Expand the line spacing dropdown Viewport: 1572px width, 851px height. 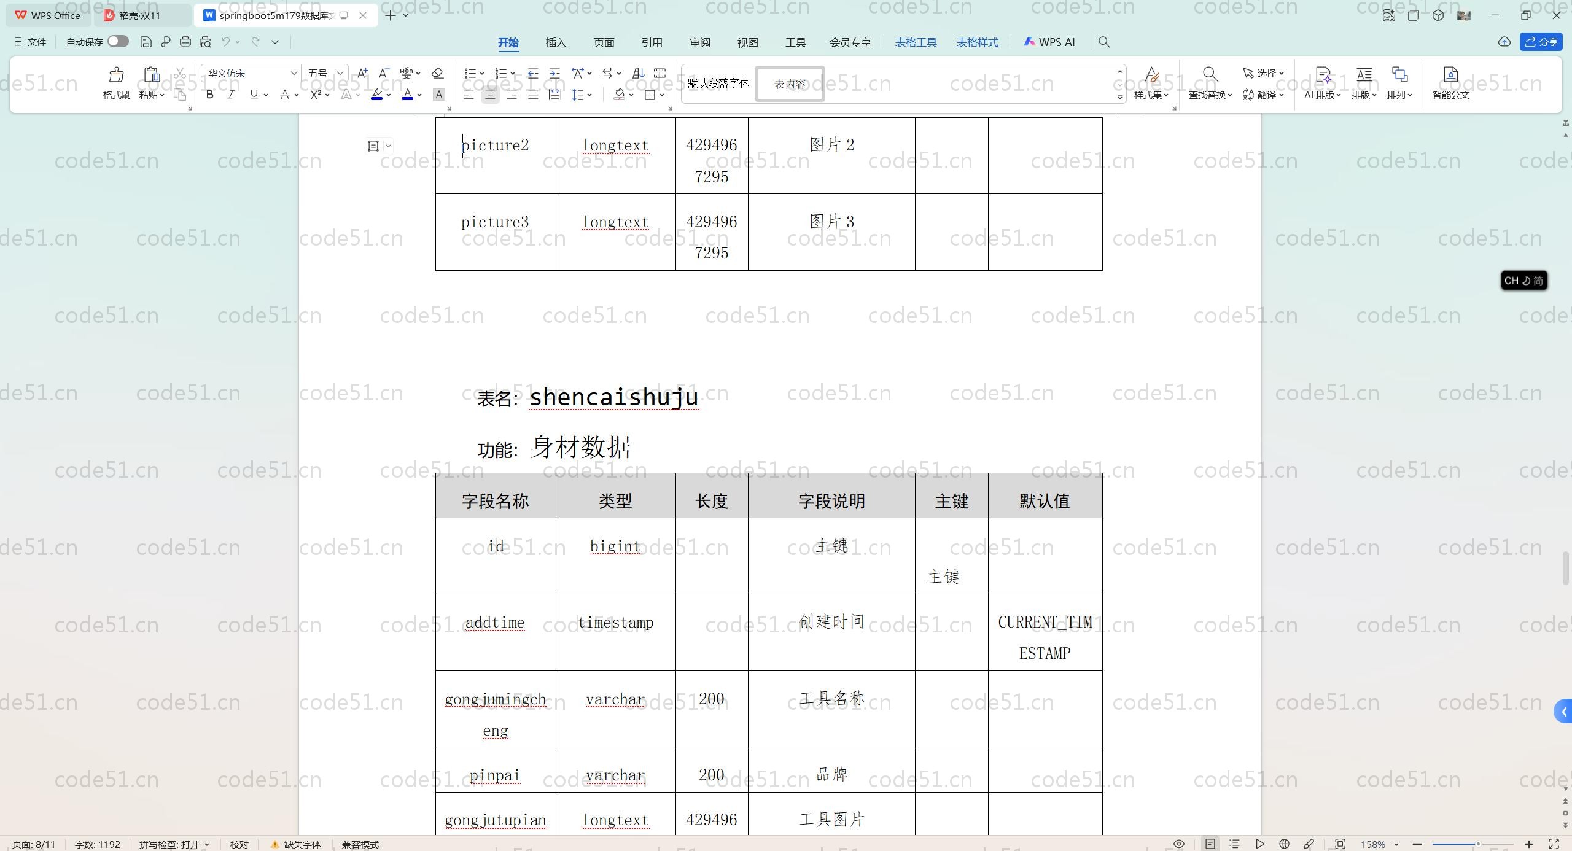589,95
